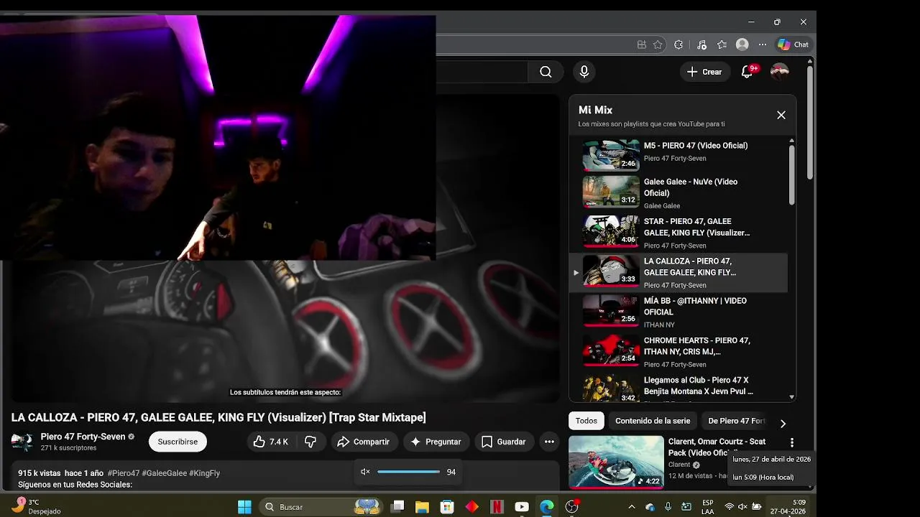Viewport: 920px width, 517px height.
Task: Open the Favorites list icon in Edge
Action: pyautogui.click(x=722, y=45)
